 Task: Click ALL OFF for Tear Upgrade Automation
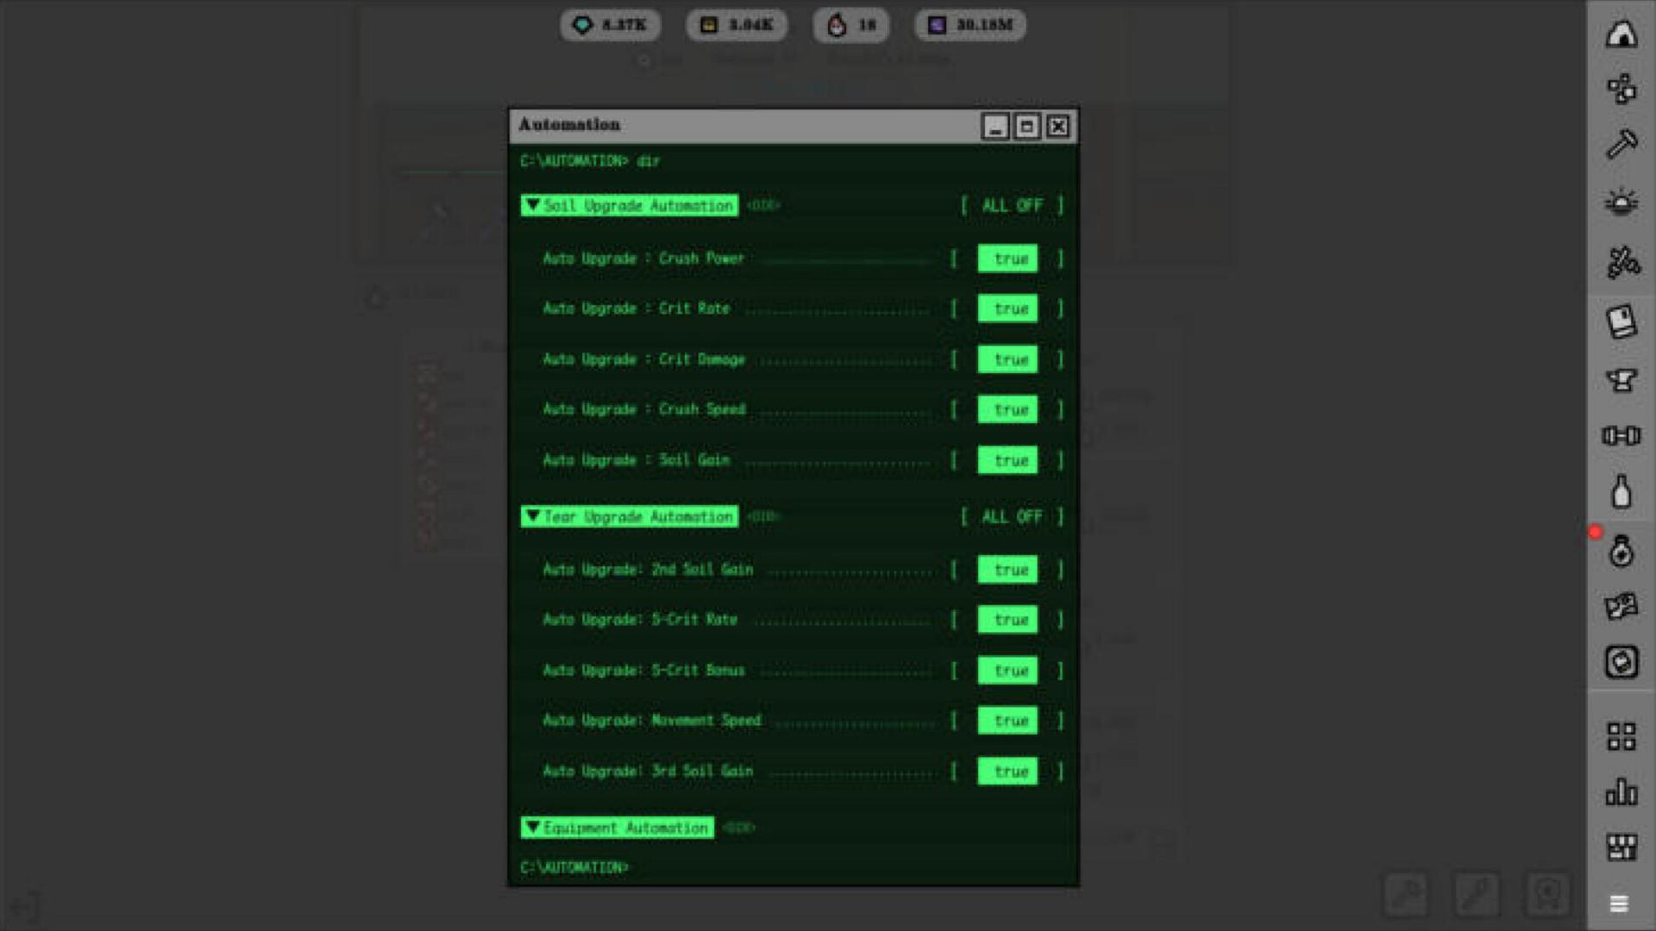click(x=1012, y=516)
